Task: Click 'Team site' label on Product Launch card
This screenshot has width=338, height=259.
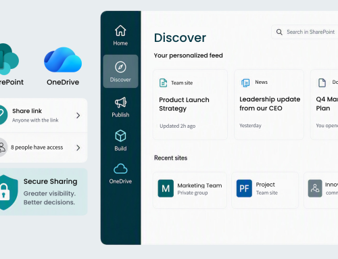Action: (182, 83)
